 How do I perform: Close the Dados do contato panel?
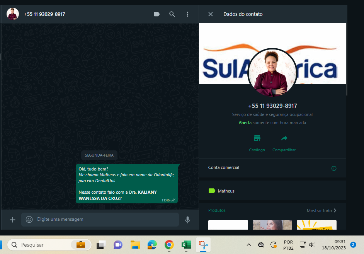(211, 14)
